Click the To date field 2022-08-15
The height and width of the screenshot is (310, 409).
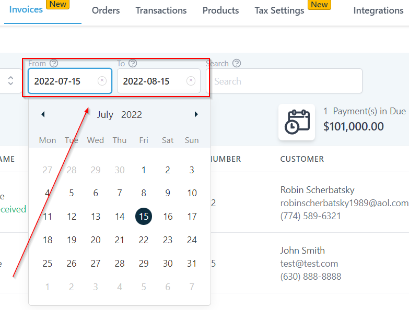151,81
